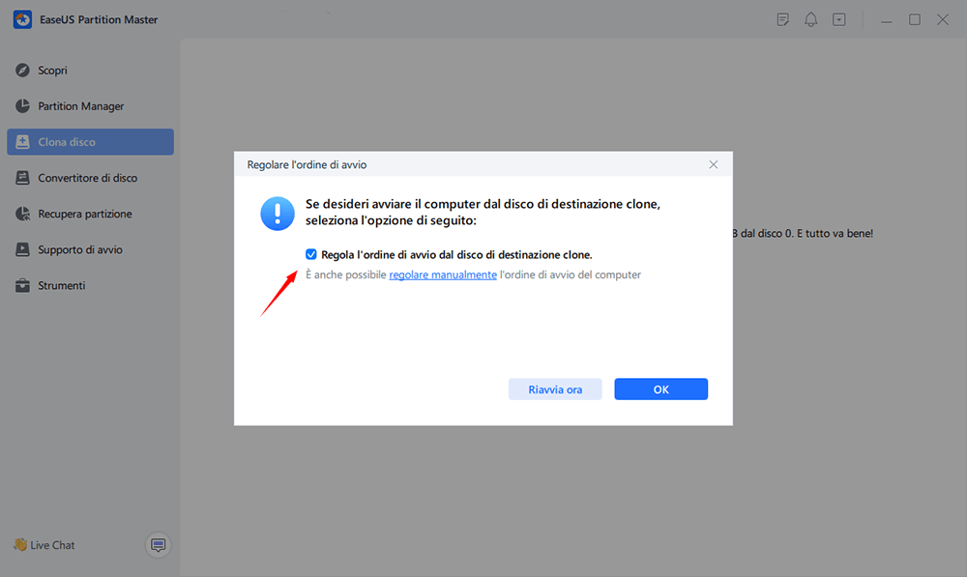This screenshot has height=577, width=967.
Task: Open Convertitore di disco icon
Action: tap(22, 178)
